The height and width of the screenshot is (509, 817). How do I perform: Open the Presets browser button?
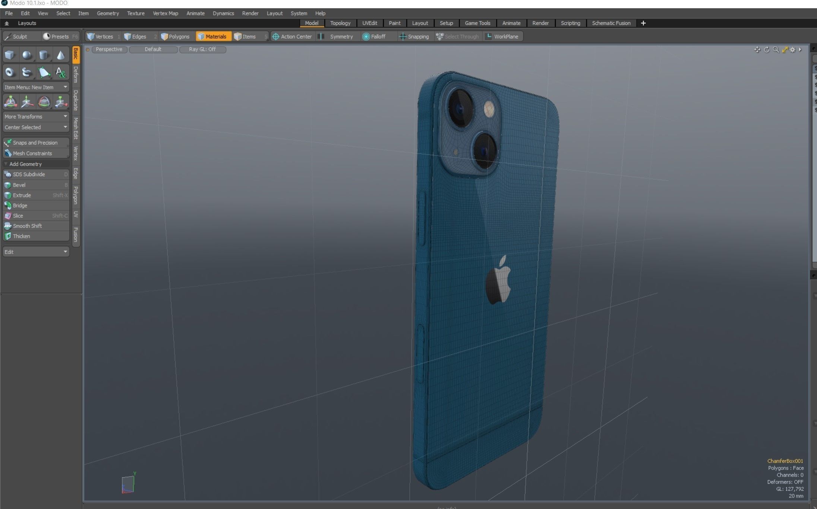(60, 36)
